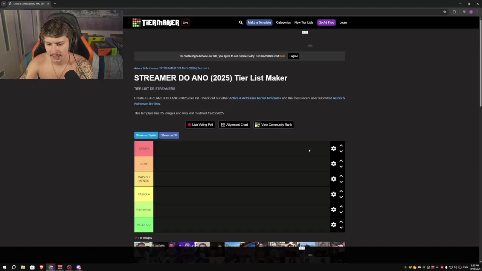
Task: Open Make a Template
Action: pyautogui.click(x=259, y=23)
